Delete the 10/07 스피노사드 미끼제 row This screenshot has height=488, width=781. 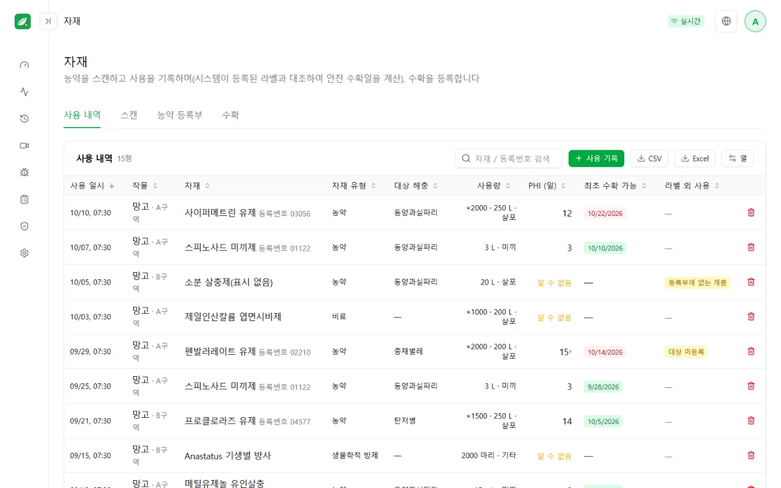click(x=751, y=247)
